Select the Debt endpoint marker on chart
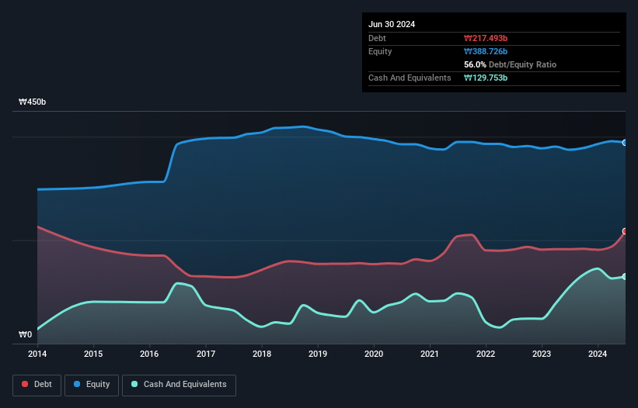638x408 pixels. tap(625, 231)
